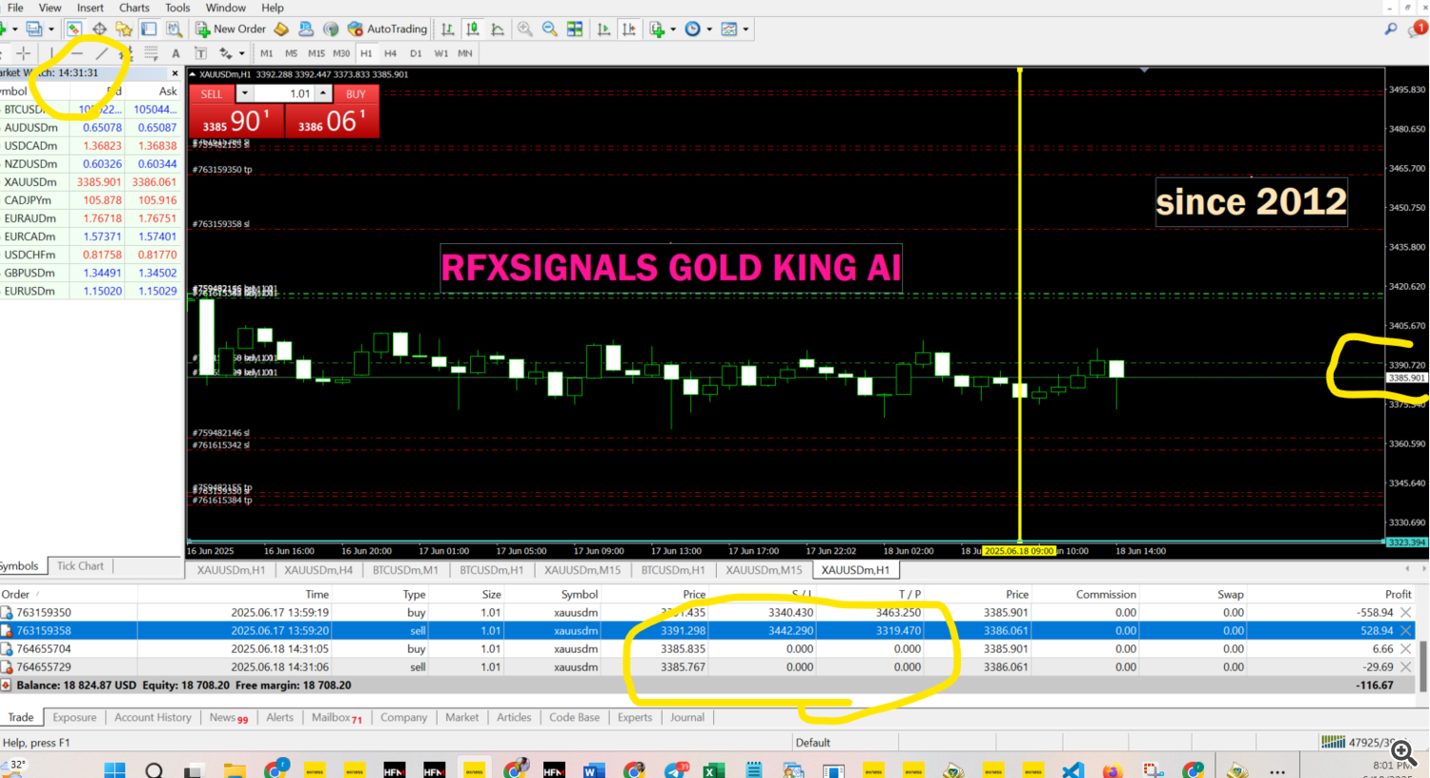Screen dimensions: 1430x778
Task: Switch timeframe to H4
Action: click(390, 53)
